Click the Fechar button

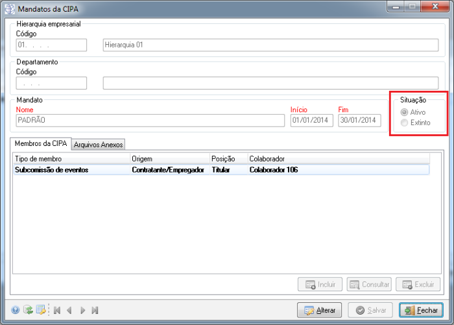pos(421,310)
